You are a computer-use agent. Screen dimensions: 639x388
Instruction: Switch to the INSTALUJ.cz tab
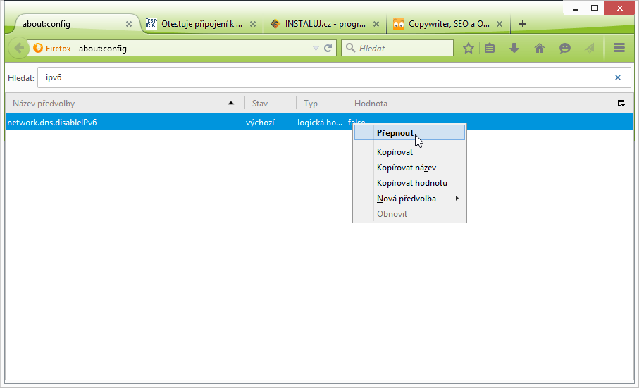coord(324,24)
